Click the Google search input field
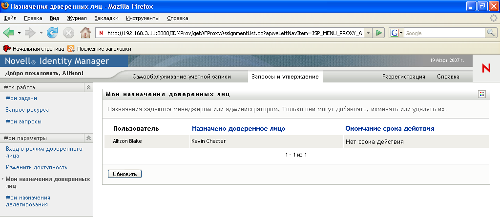 coord(444,33)
